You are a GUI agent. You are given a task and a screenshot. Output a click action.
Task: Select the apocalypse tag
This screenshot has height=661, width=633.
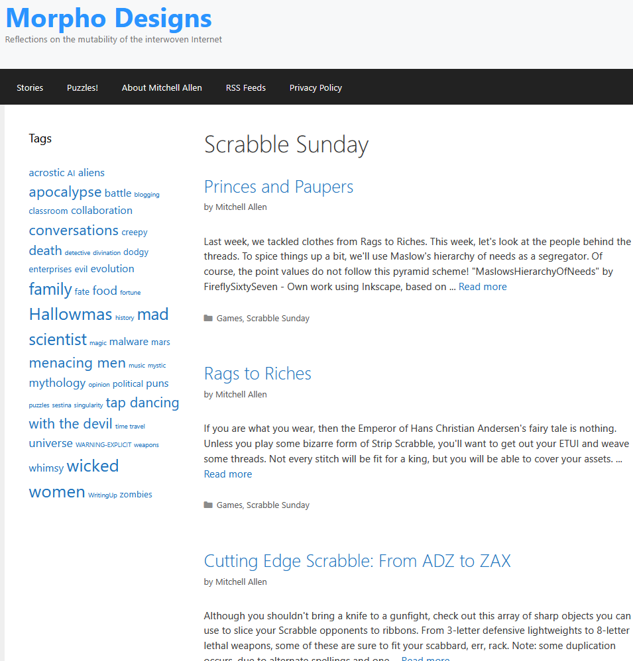click(65, 192)
